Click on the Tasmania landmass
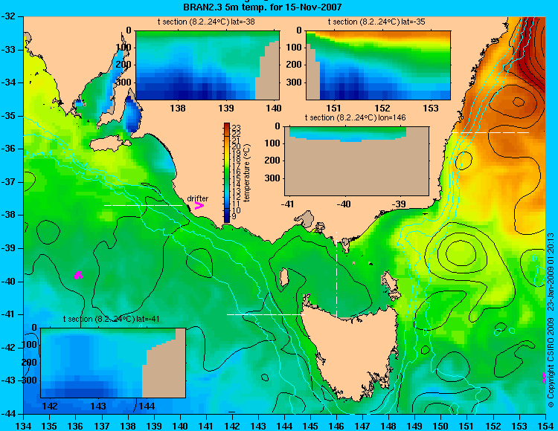 353,349
